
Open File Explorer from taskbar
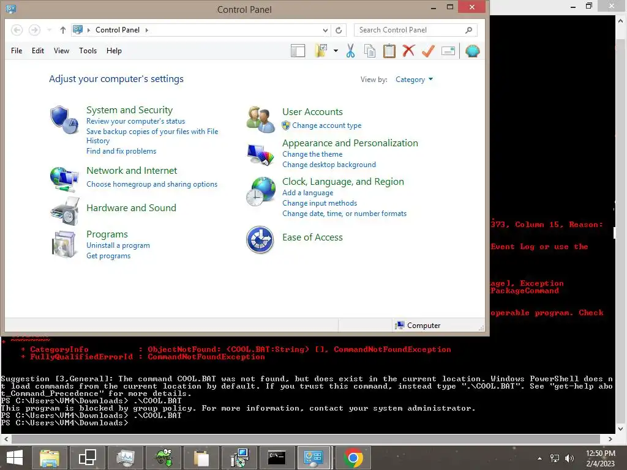49,458
